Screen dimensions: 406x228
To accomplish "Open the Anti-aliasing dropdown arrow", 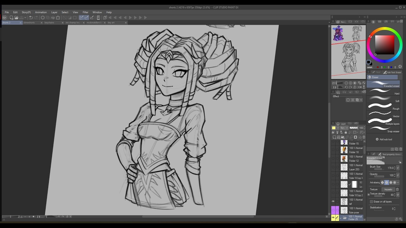I will click(x=398, y=182).
